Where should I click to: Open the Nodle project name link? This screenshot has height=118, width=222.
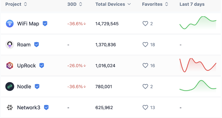pos(24,86)
